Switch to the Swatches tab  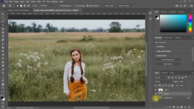[x=164, y=12]
